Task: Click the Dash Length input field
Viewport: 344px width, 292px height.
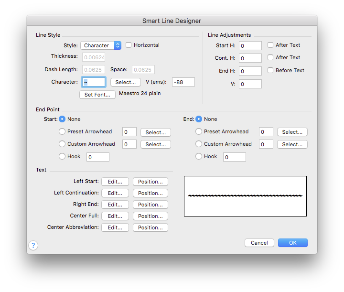Action: point(94,70)
